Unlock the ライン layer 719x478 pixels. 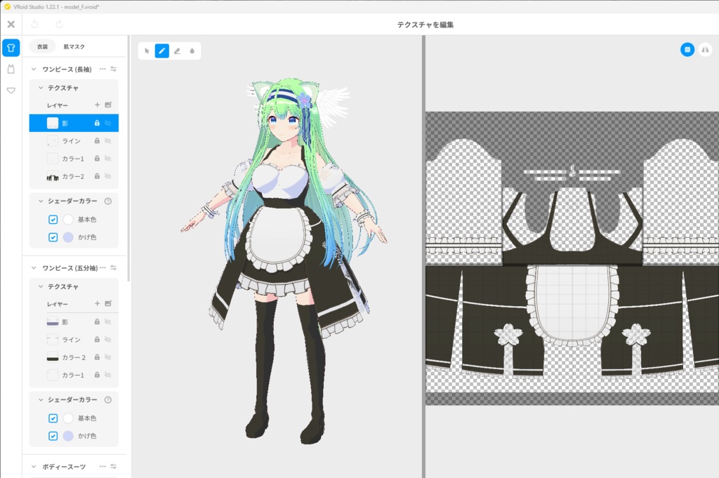98,140
